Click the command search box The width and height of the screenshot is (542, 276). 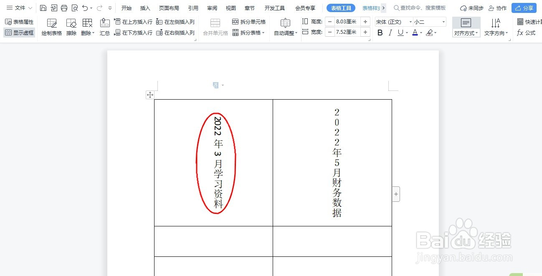pos(420,8)
